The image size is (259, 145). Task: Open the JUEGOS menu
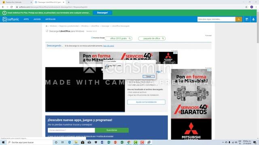click(x=37, y=19)
